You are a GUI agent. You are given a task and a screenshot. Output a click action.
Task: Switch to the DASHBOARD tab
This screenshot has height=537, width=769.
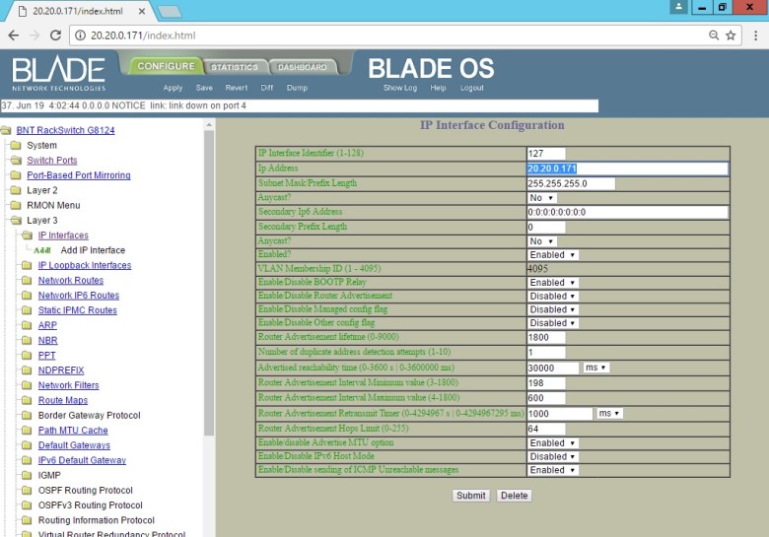[302, 67]
